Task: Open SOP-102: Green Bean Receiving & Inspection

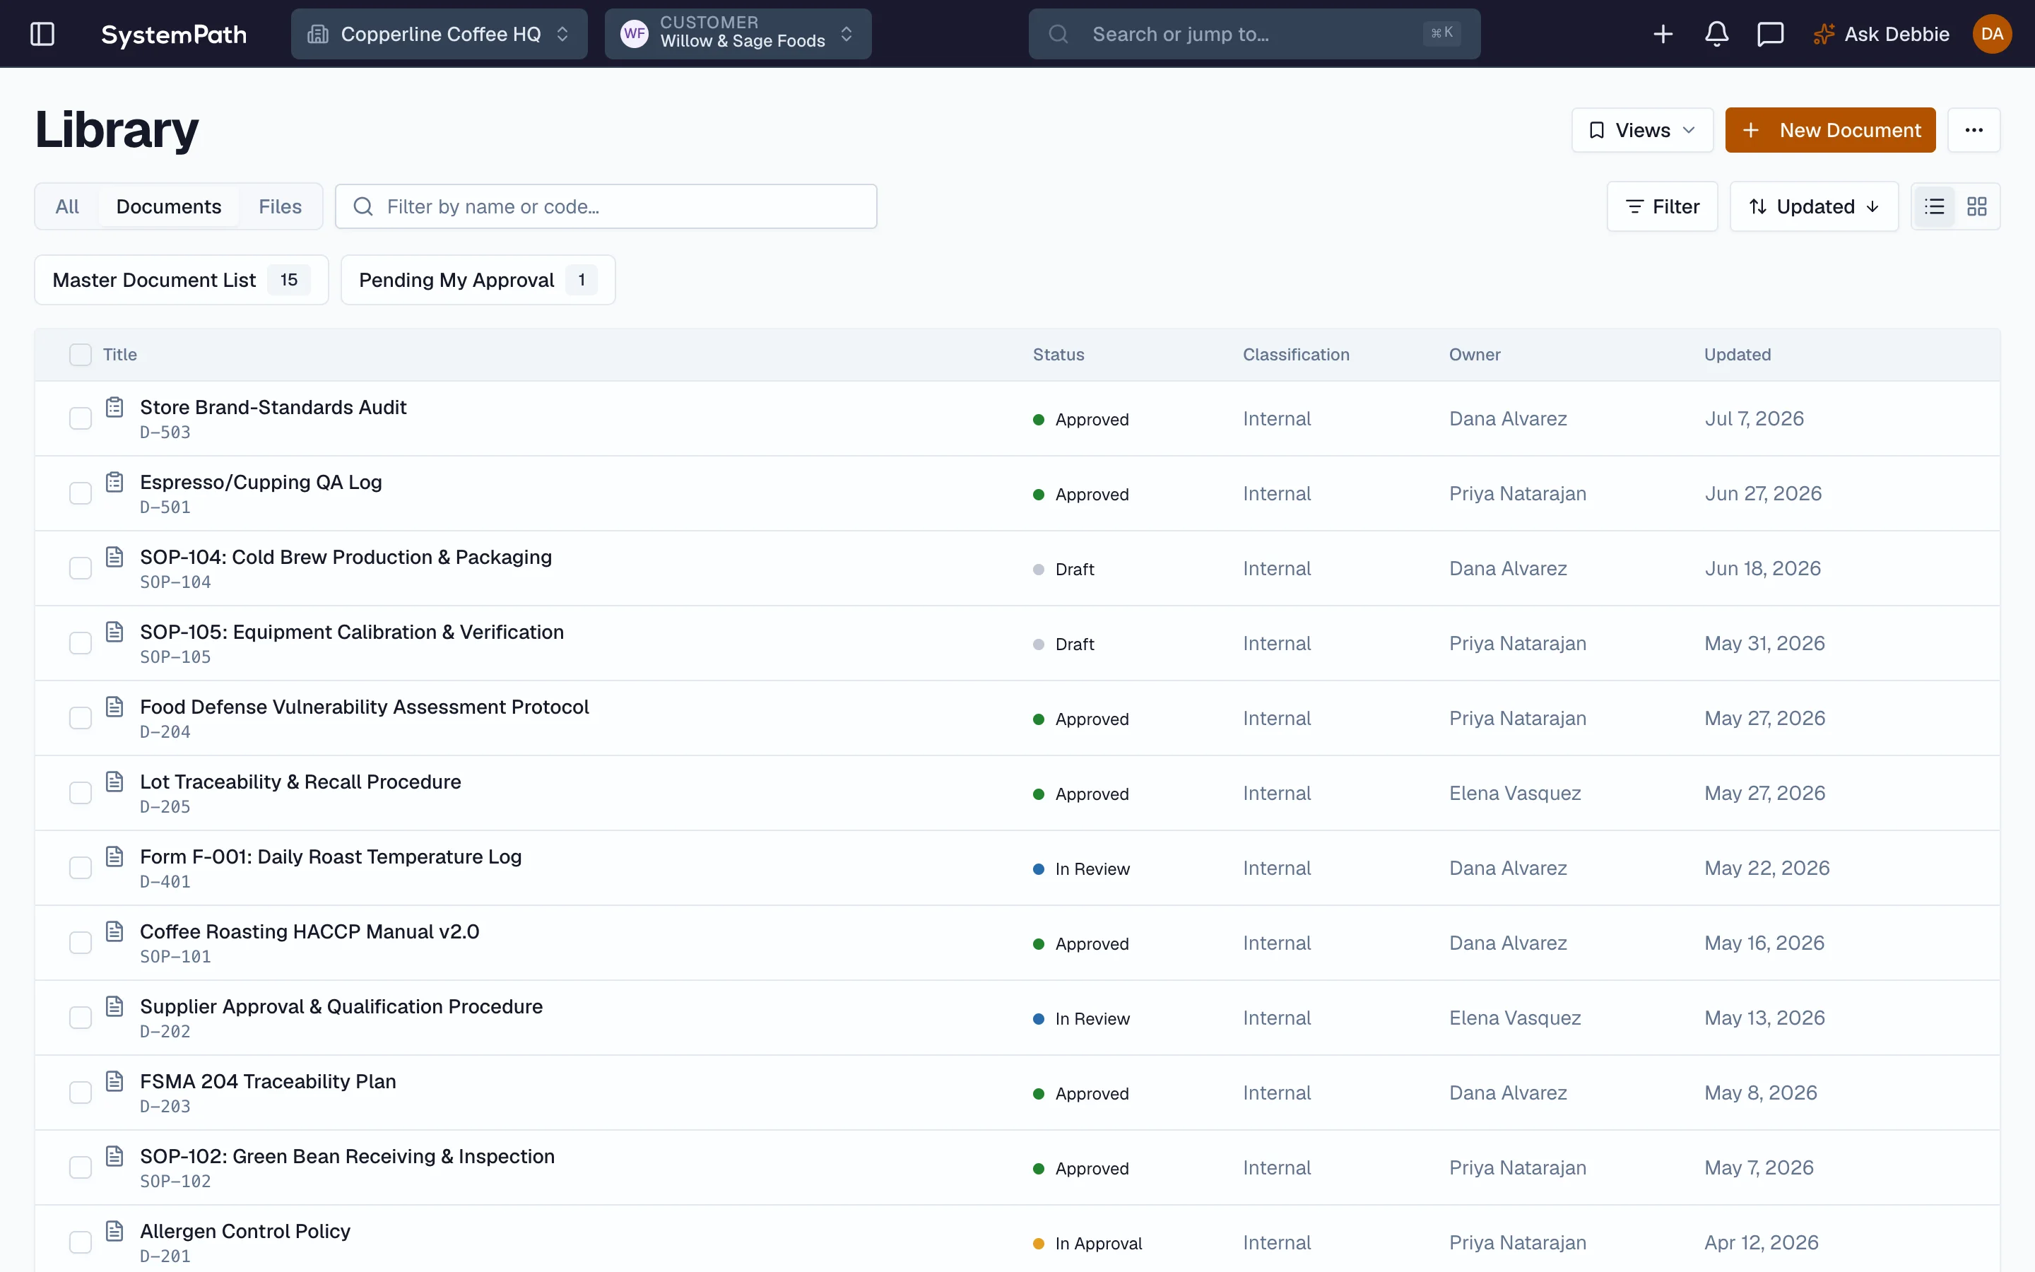Action: coord(348,1156)
